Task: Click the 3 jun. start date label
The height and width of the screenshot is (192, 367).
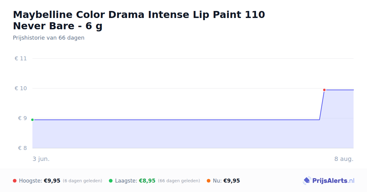Action: pyautogui.click(x=41, y=159)
